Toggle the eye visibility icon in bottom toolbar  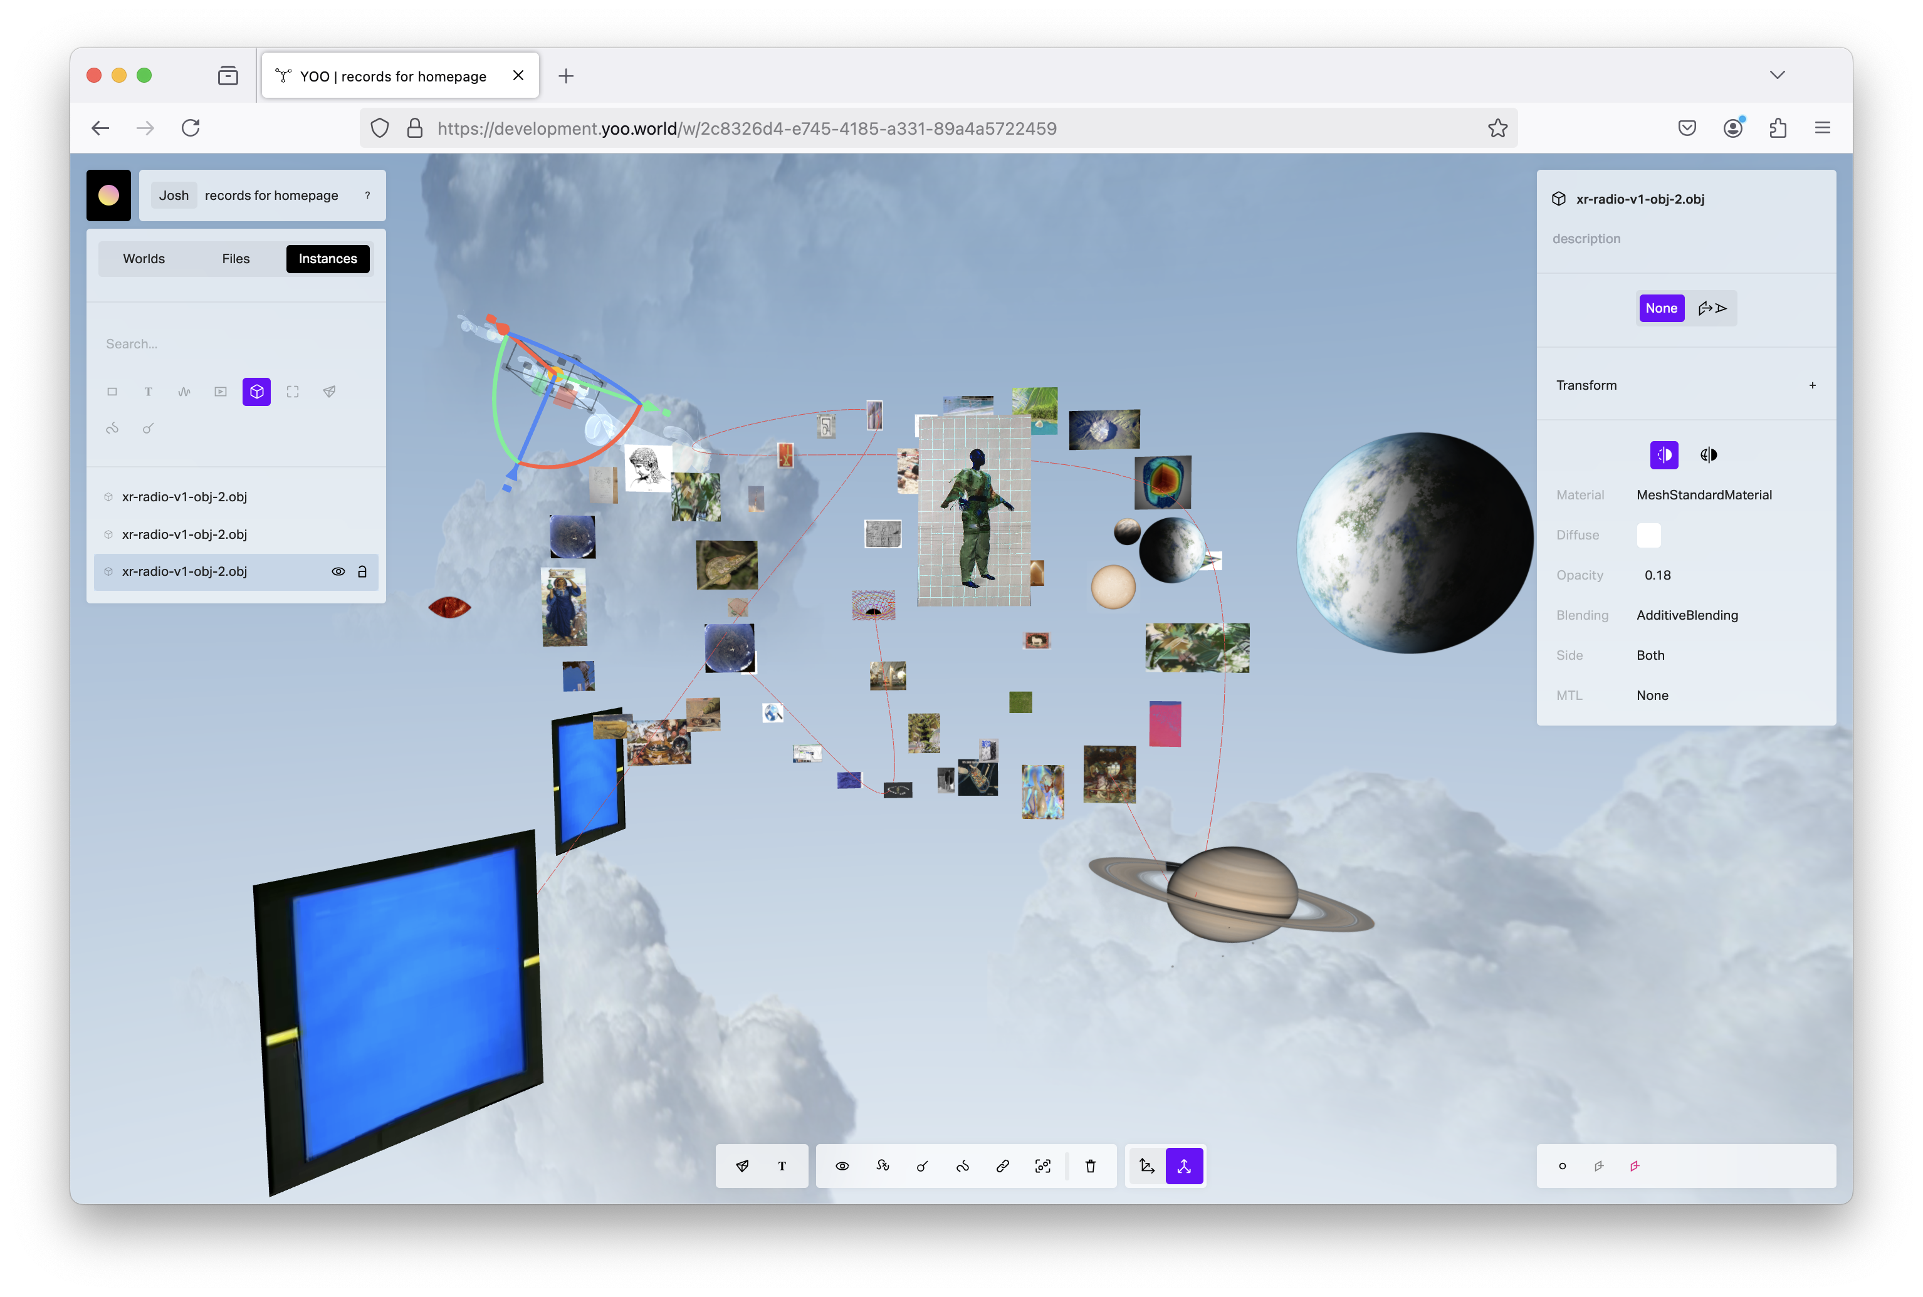pyautogui.click(x=842, y=1165)
